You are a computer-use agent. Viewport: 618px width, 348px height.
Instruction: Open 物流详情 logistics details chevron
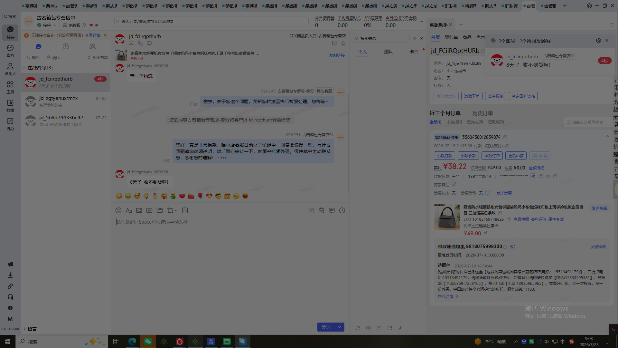[457, 296]
